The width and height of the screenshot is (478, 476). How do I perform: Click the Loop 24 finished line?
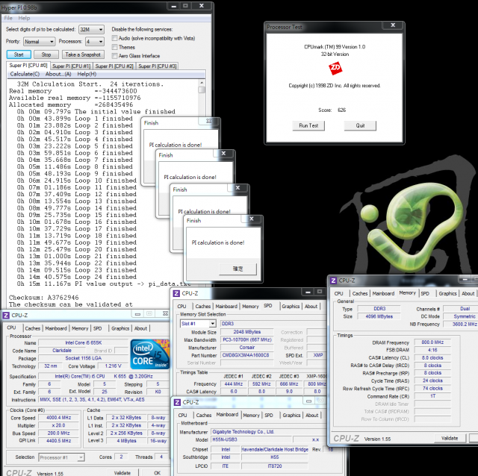click(76, 277)
